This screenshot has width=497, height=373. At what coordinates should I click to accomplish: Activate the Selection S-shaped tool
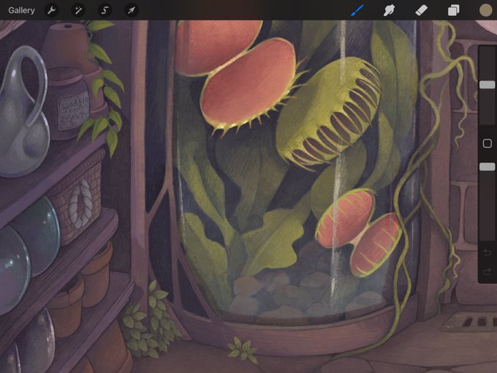(105, 10)
